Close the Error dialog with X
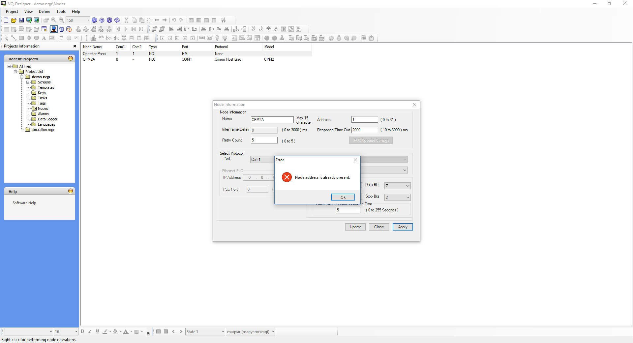The height and width of the screenshot is (343, 633). pyautogui.click(x=355, y=160)
